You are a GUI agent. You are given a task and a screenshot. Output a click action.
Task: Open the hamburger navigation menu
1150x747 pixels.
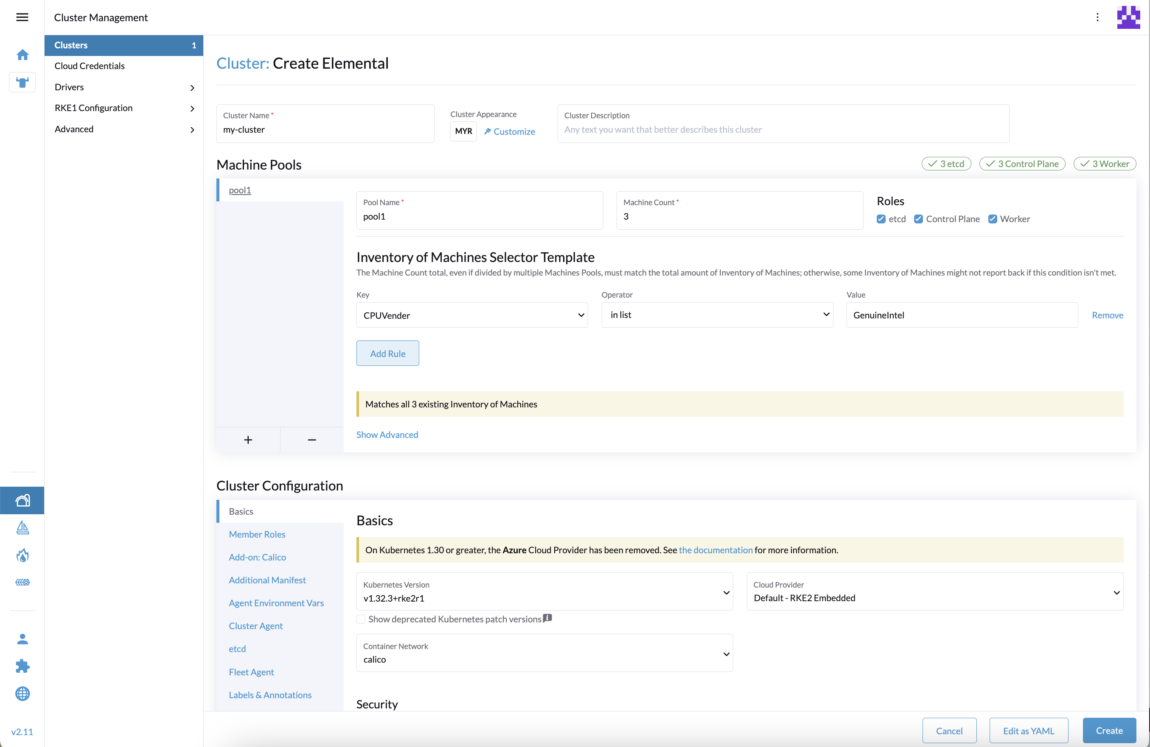(22, 17)
